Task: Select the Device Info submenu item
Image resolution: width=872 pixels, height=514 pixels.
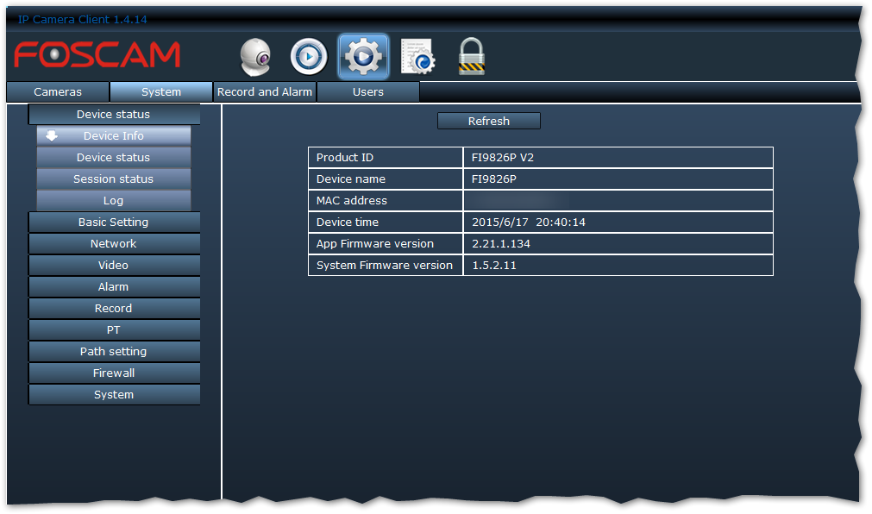Action: (114, 135)
